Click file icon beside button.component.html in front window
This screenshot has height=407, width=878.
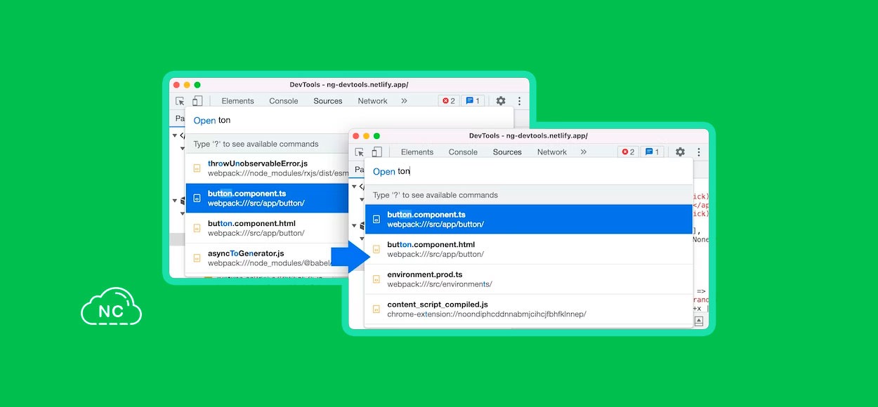pyautogui.click(x=376, y=249)
